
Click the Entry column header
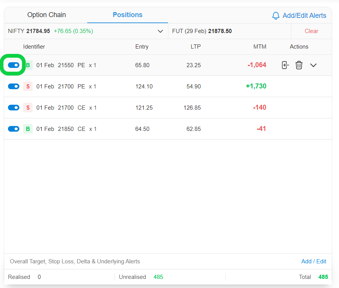click(x=142, y=47)
